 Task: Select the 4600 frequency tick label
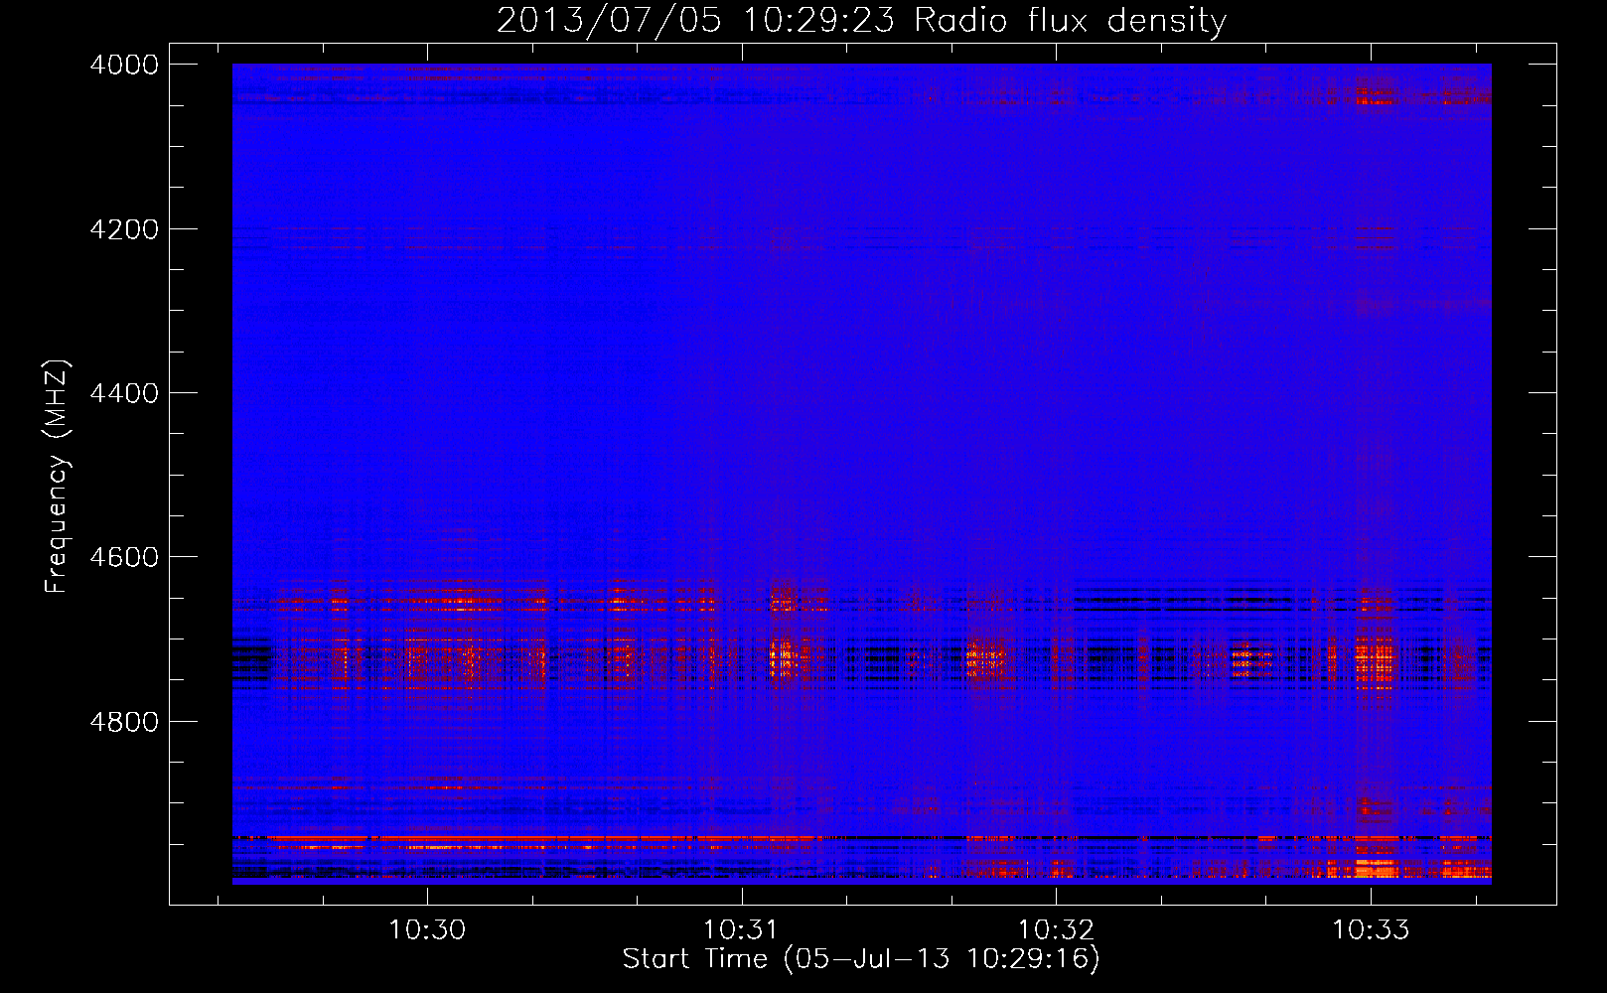[x=124, y=557]
